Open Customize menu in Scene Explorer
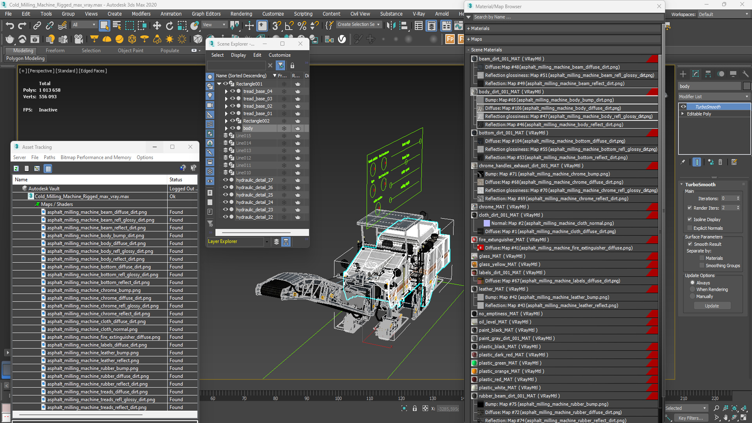Screen dimensions: 752x423 click(280, 55)
